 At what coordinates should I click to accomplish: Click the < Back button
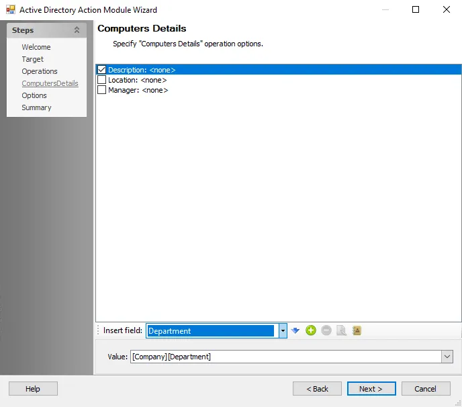point(317,389)
